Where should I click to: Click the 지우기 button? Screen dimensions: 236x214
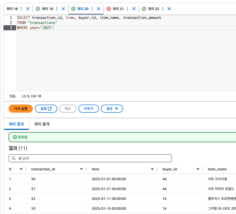88,108
